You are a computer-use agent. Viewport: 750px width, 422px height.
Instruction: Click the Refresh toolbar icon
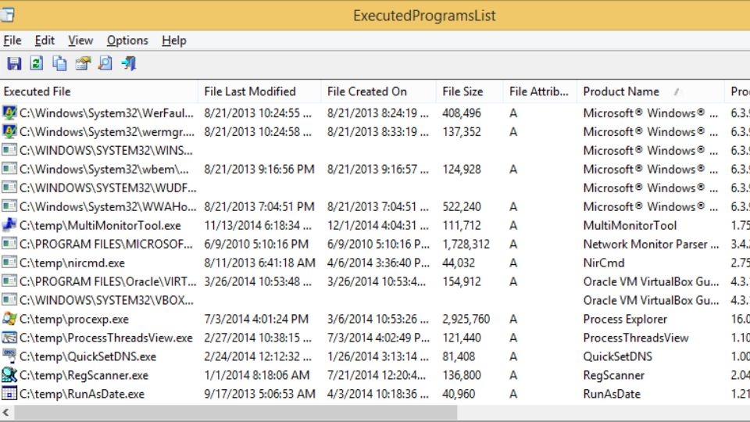pyautogui.click(x=37, y=63)
